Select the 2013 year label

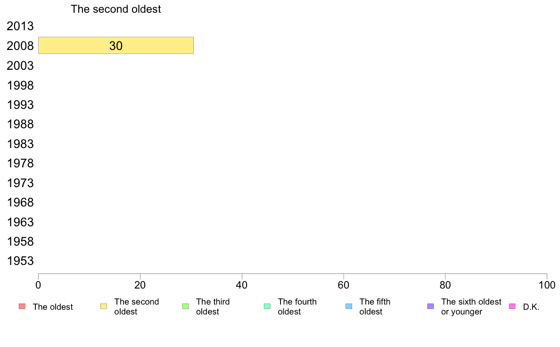click(x=20, y=26)
